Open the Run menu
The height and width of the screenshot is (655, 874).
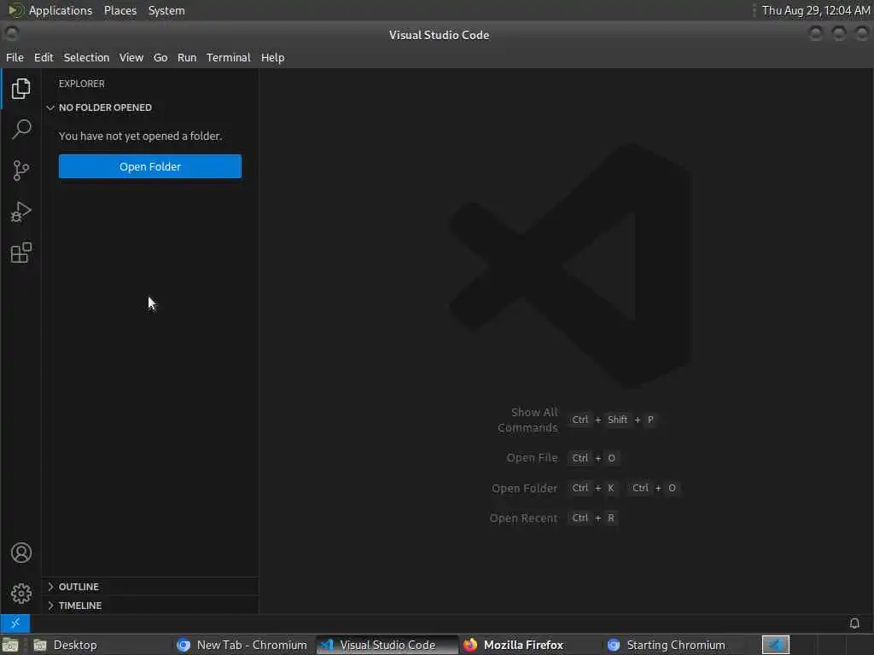187,57
